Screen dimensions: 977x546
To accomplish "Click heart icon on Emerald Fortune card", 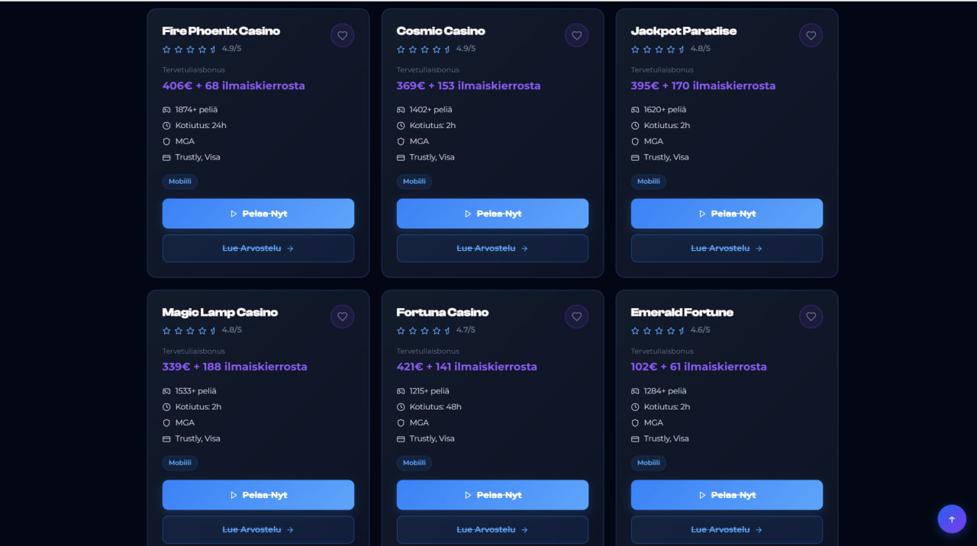I will [811, 316].
